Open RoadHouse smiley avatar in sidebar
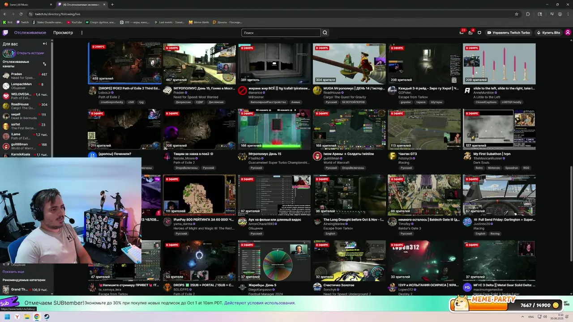Viewport: 573px width, 322px height. [6, 106]
